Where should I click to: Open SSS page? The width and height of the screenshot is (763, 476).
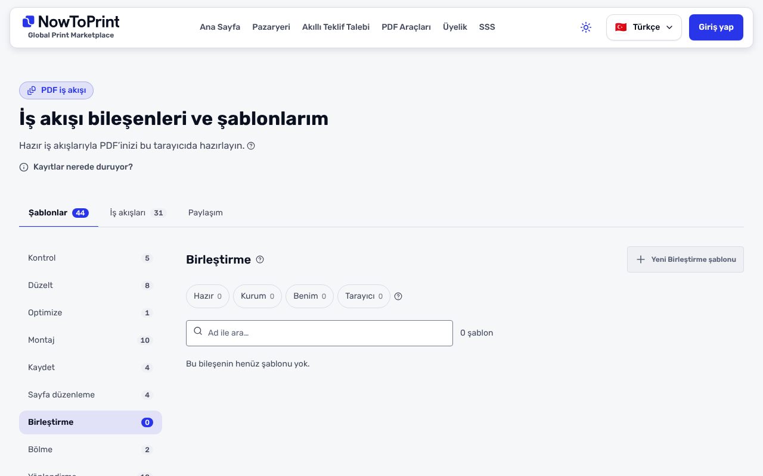tap(487, 27)
